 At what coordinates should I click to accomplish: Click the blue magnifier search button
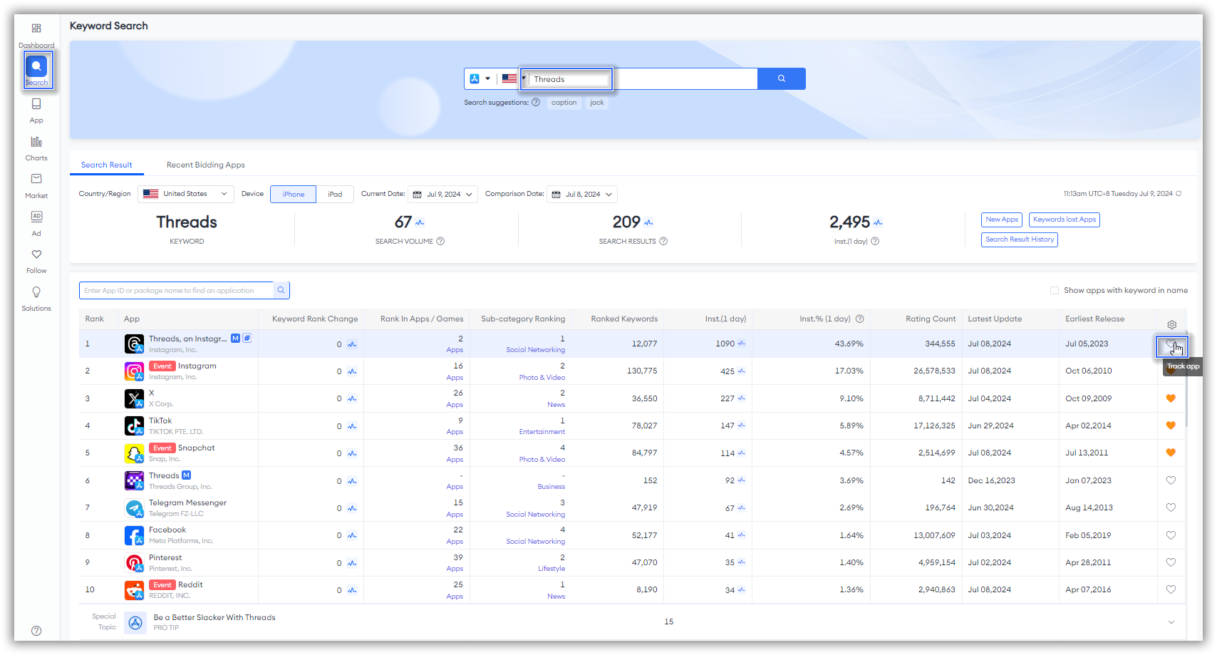click(x=782, y=78)
